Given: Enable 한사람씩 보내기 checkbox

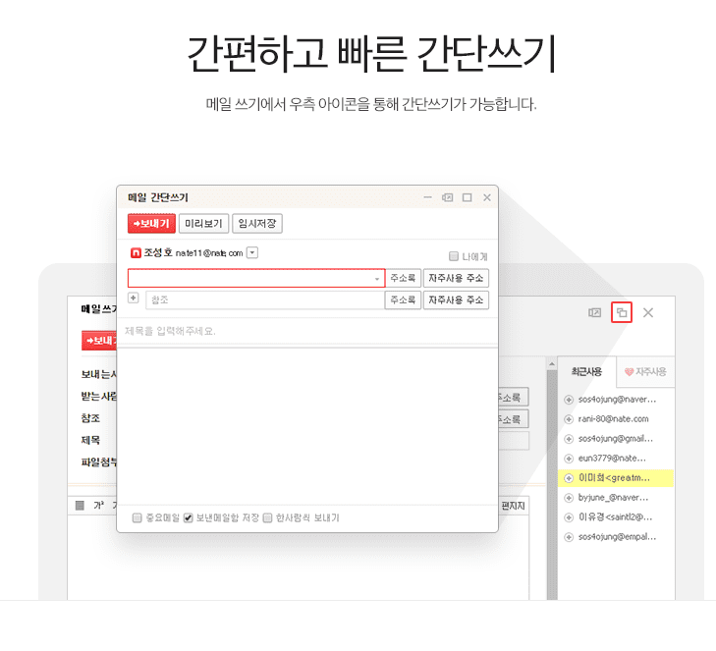Looking at the screenshot, I should (x=267, y=517).
